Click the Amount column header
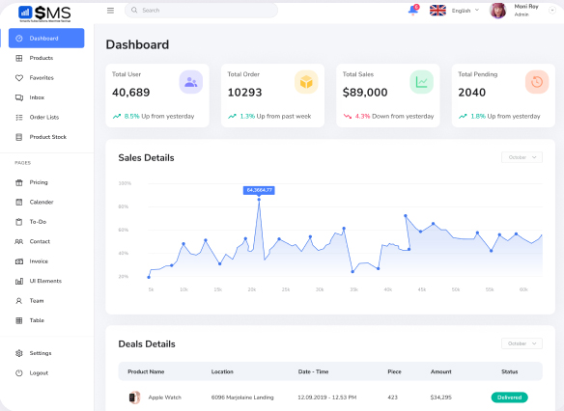The image size is (564, 411). pos(441,371)
